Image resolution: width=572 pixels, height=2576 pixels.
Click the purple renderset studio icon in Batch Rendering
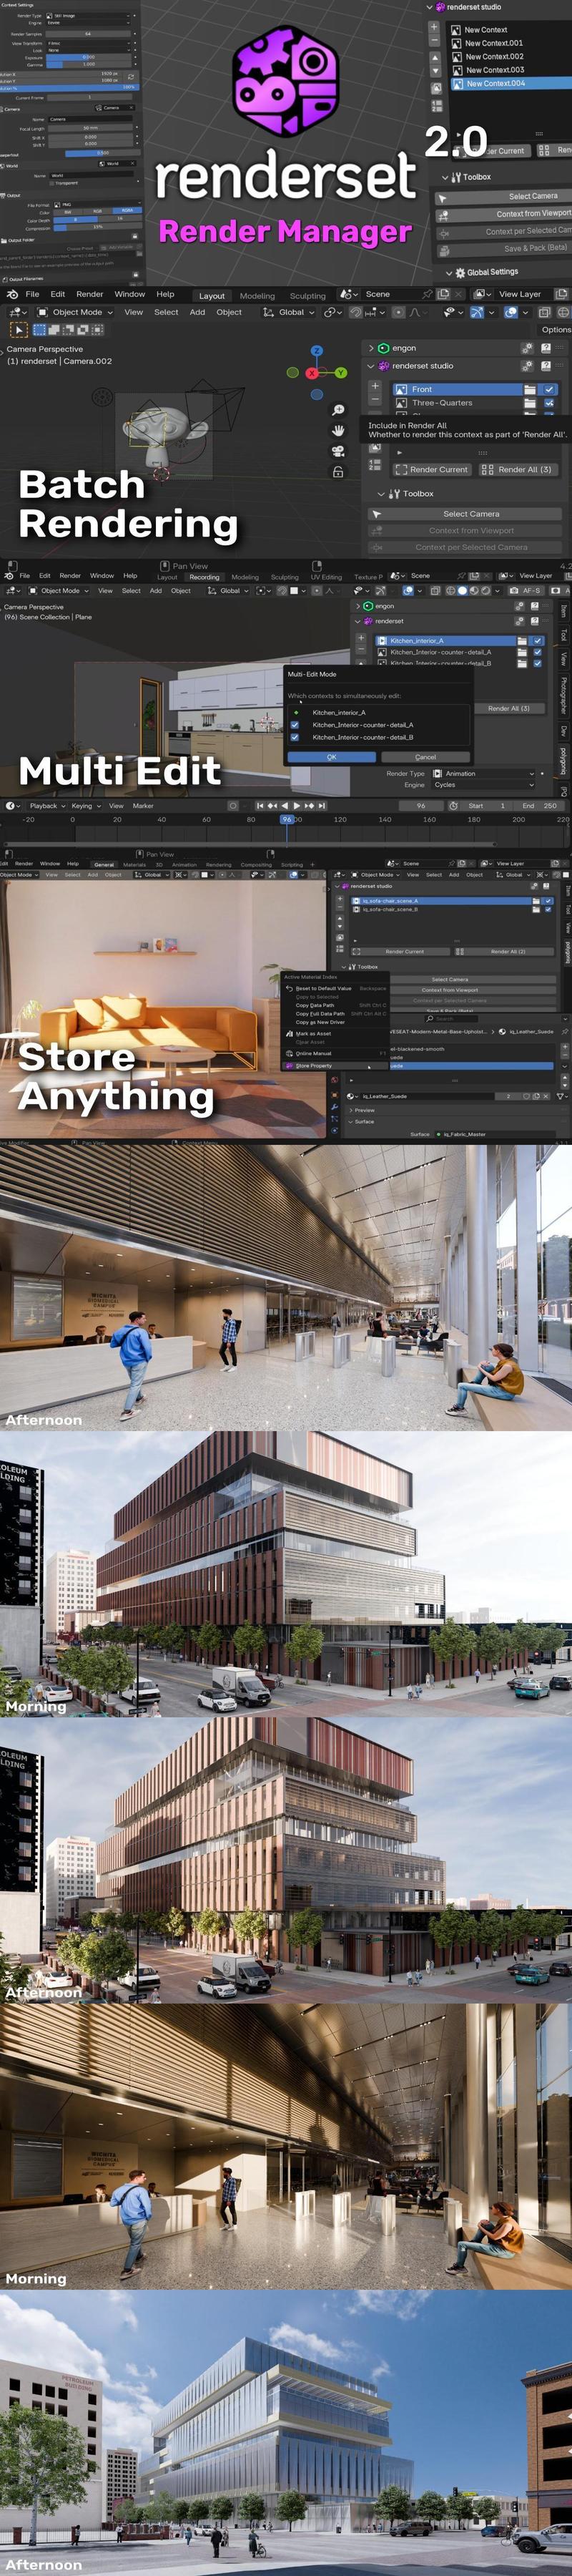[x=384, y=366]
